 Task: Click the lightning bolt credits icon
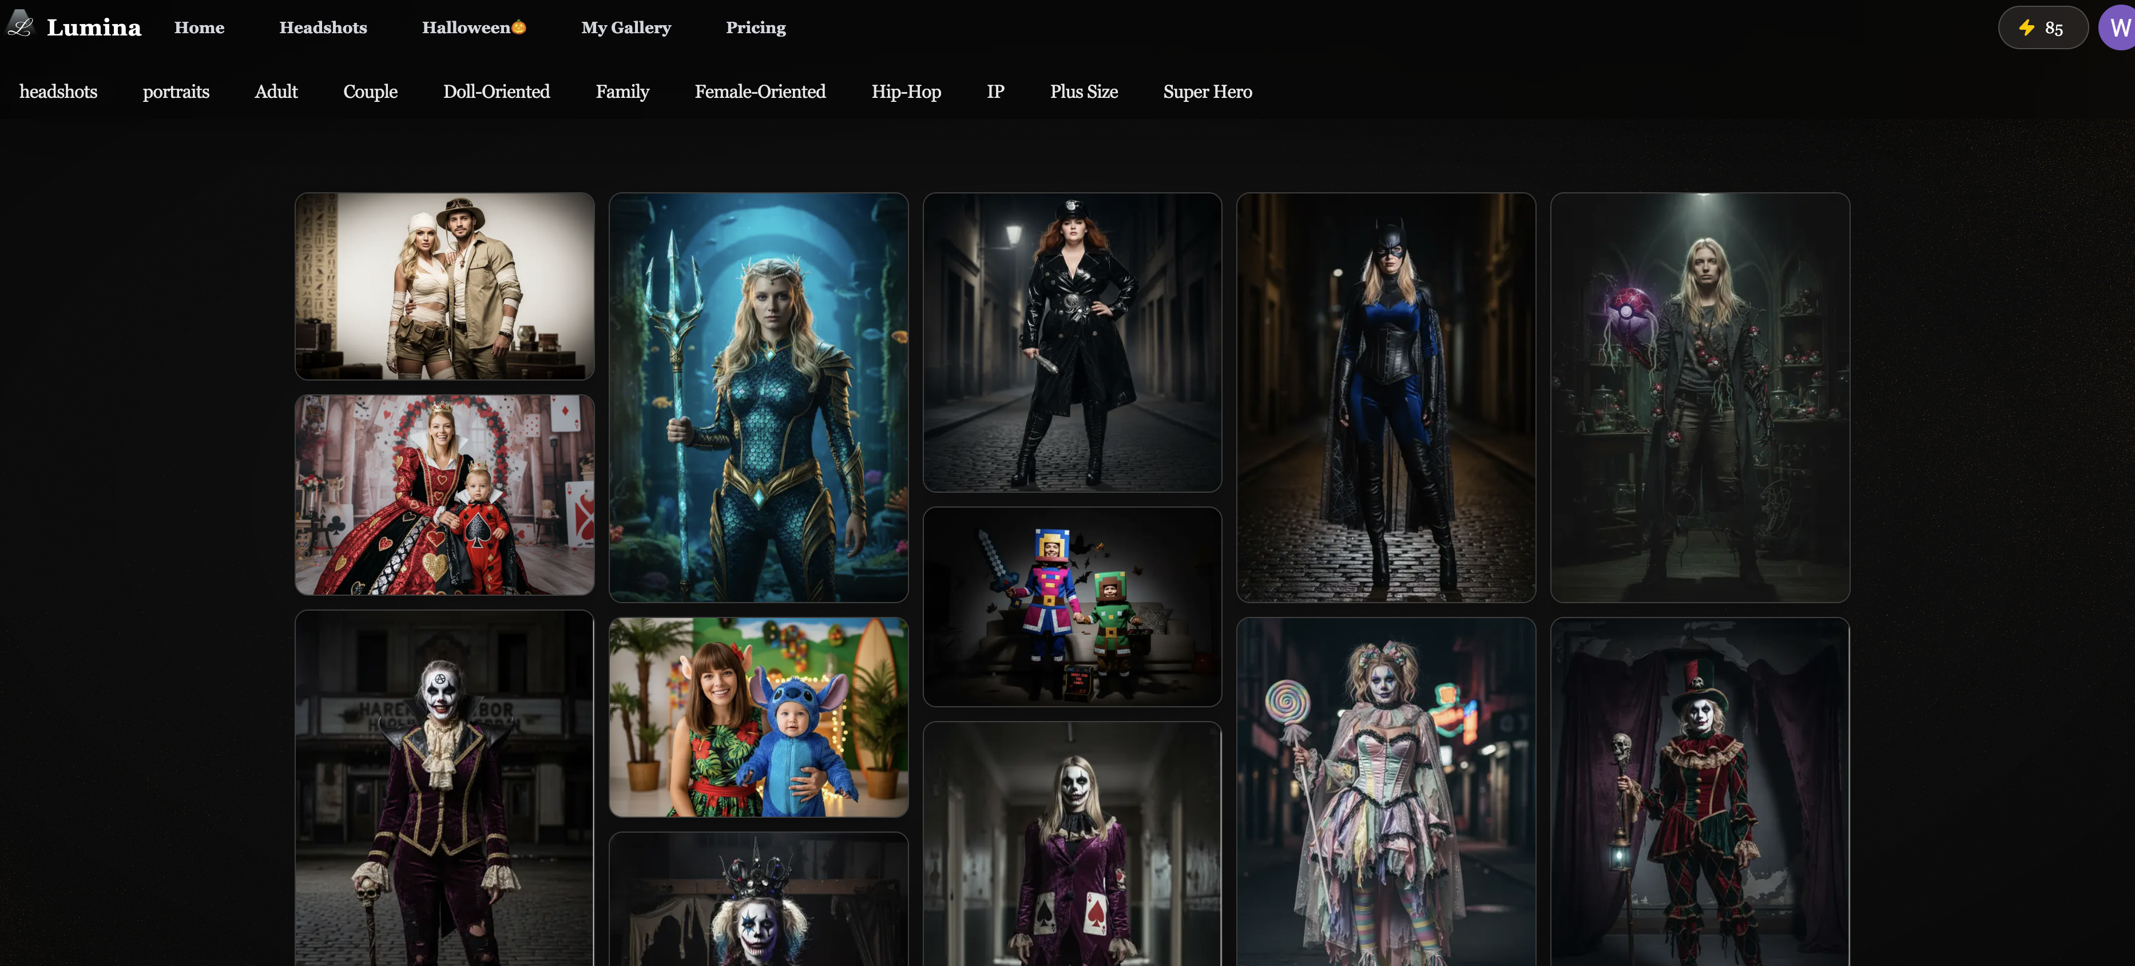point(2026,27)
